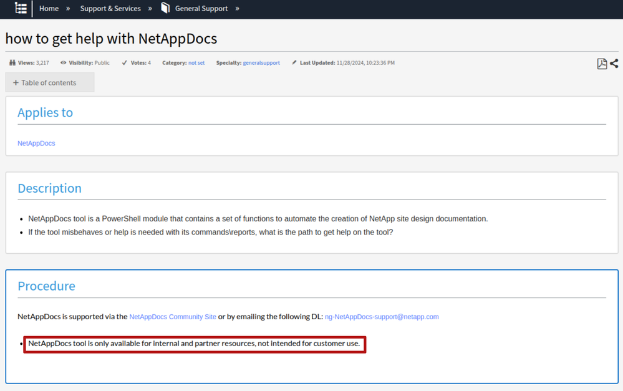623x391 pixels.
Task: Click the binoculars icon next to Views
Action: coord(12,63)
